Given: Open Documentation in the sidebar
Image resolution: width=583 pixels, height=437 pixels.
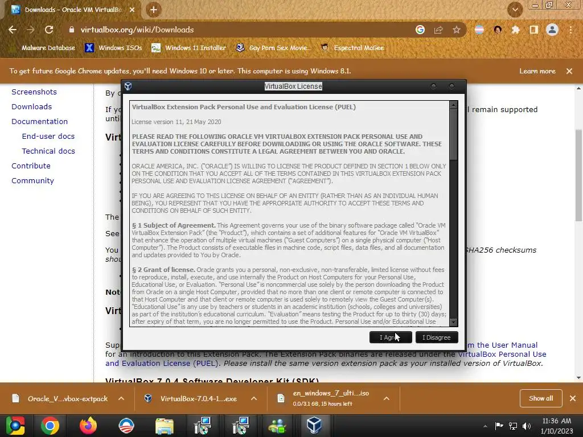Looking at the screenshot, I should click(39, 122).
